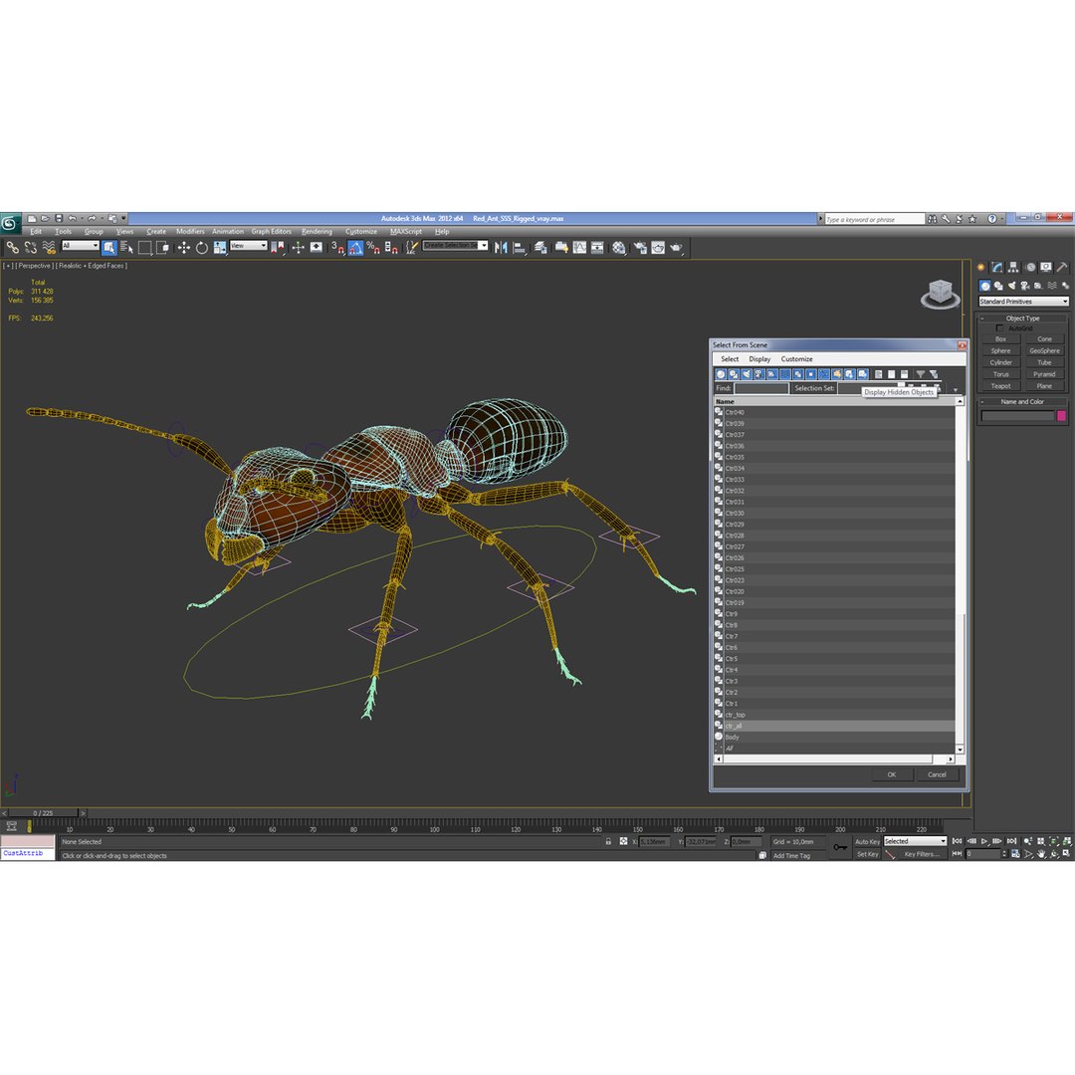1075x1075 pixels.
Task: Click the Mirror tool
Action: [501, 248]
